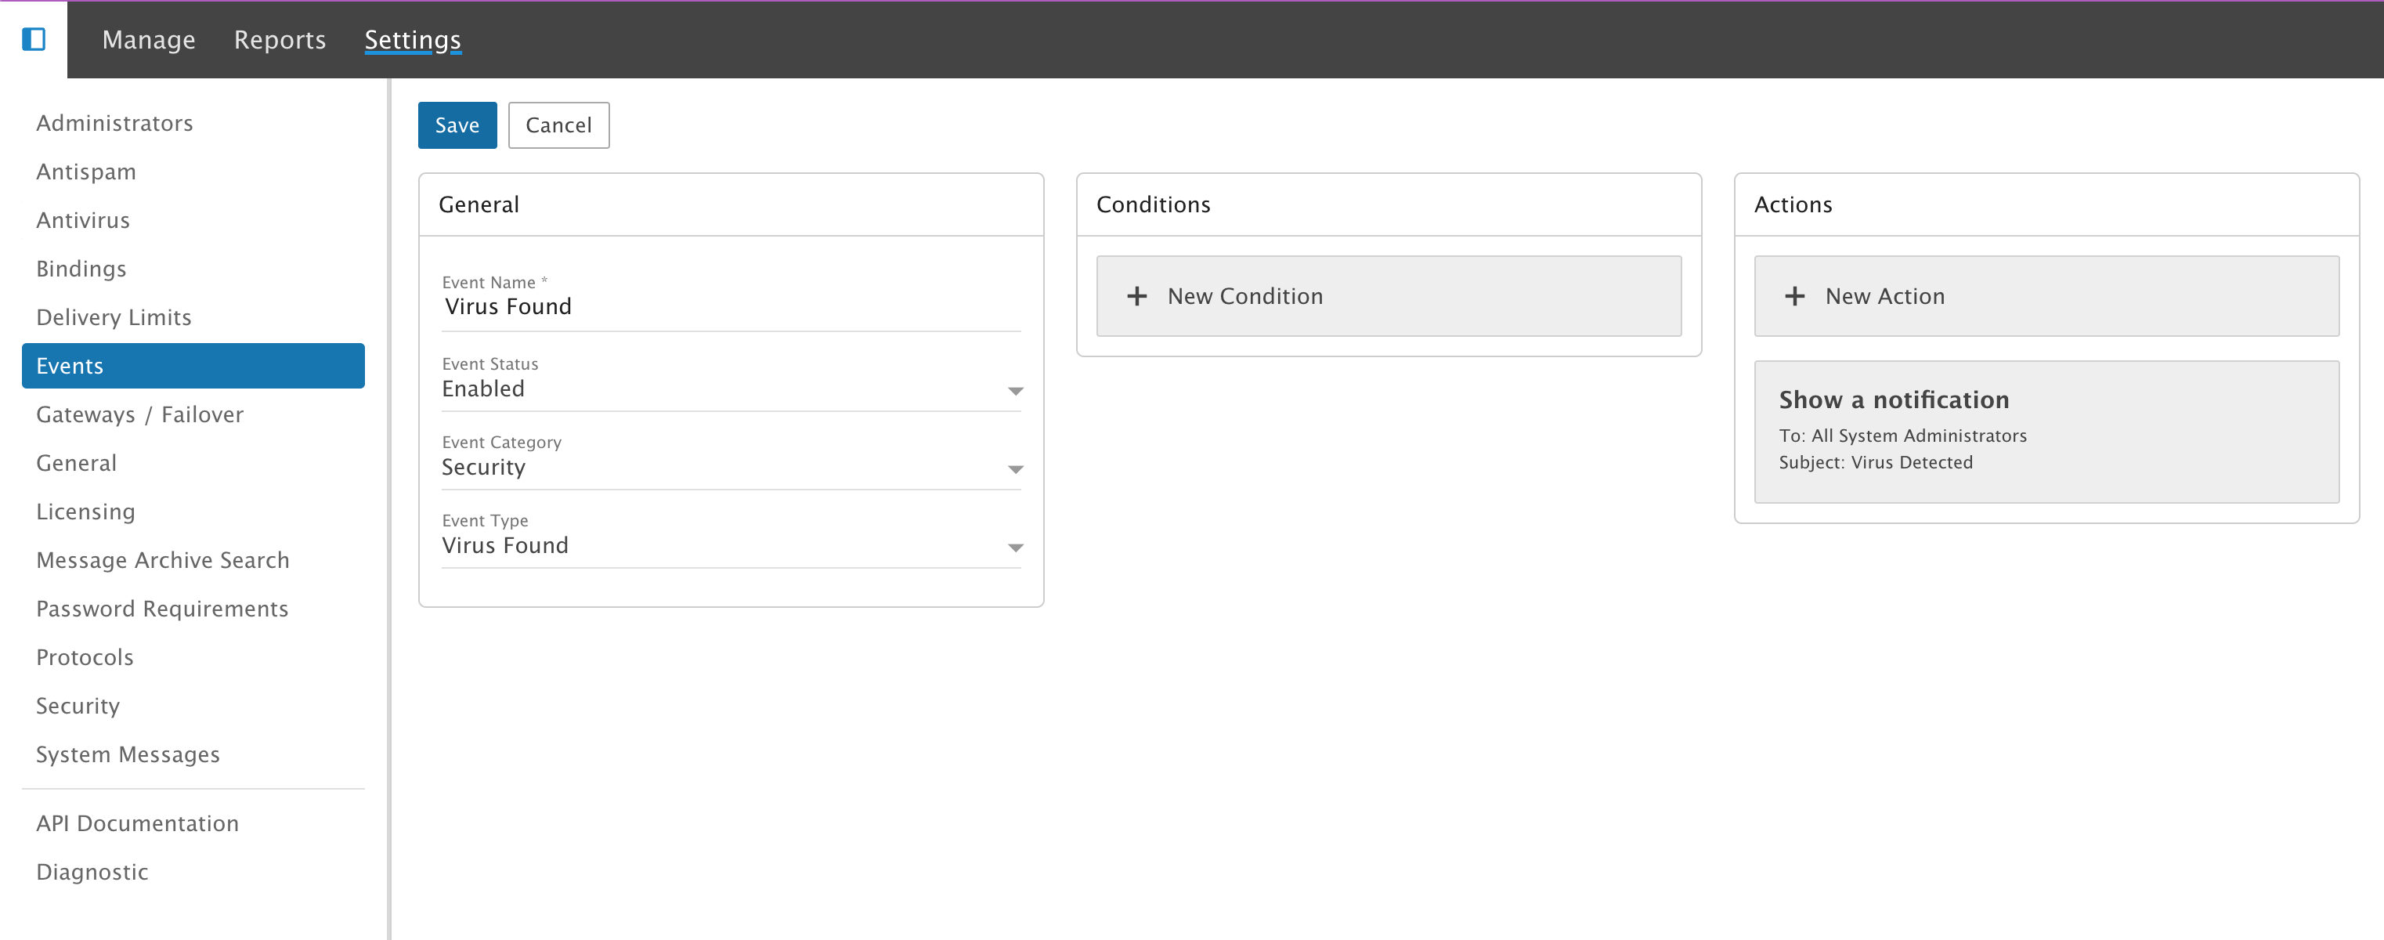Open Password Requirements settings
Screen dimensions: 2384x940
(162, 609)
